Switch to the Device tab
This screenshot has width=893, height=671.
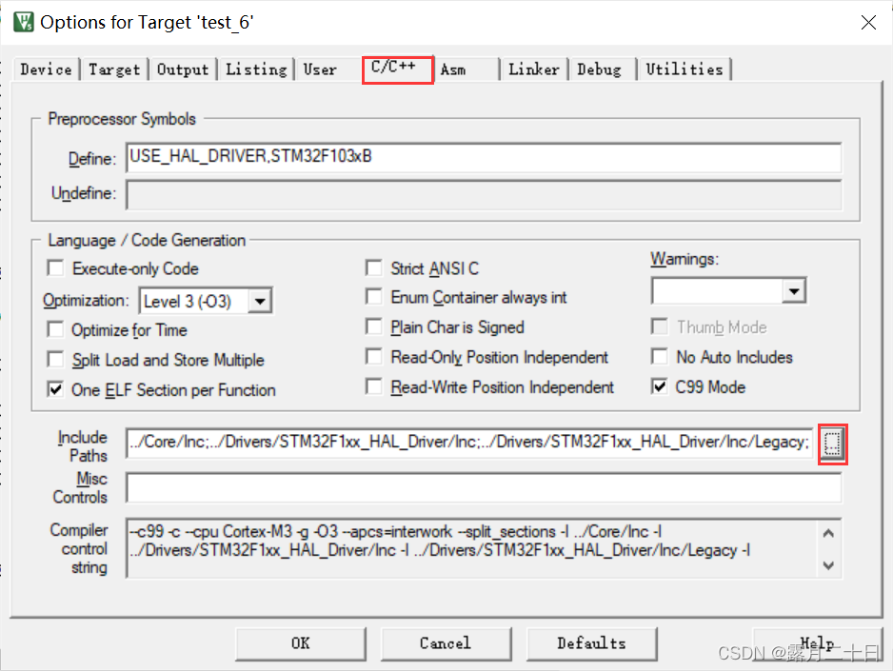click(46, 69)
